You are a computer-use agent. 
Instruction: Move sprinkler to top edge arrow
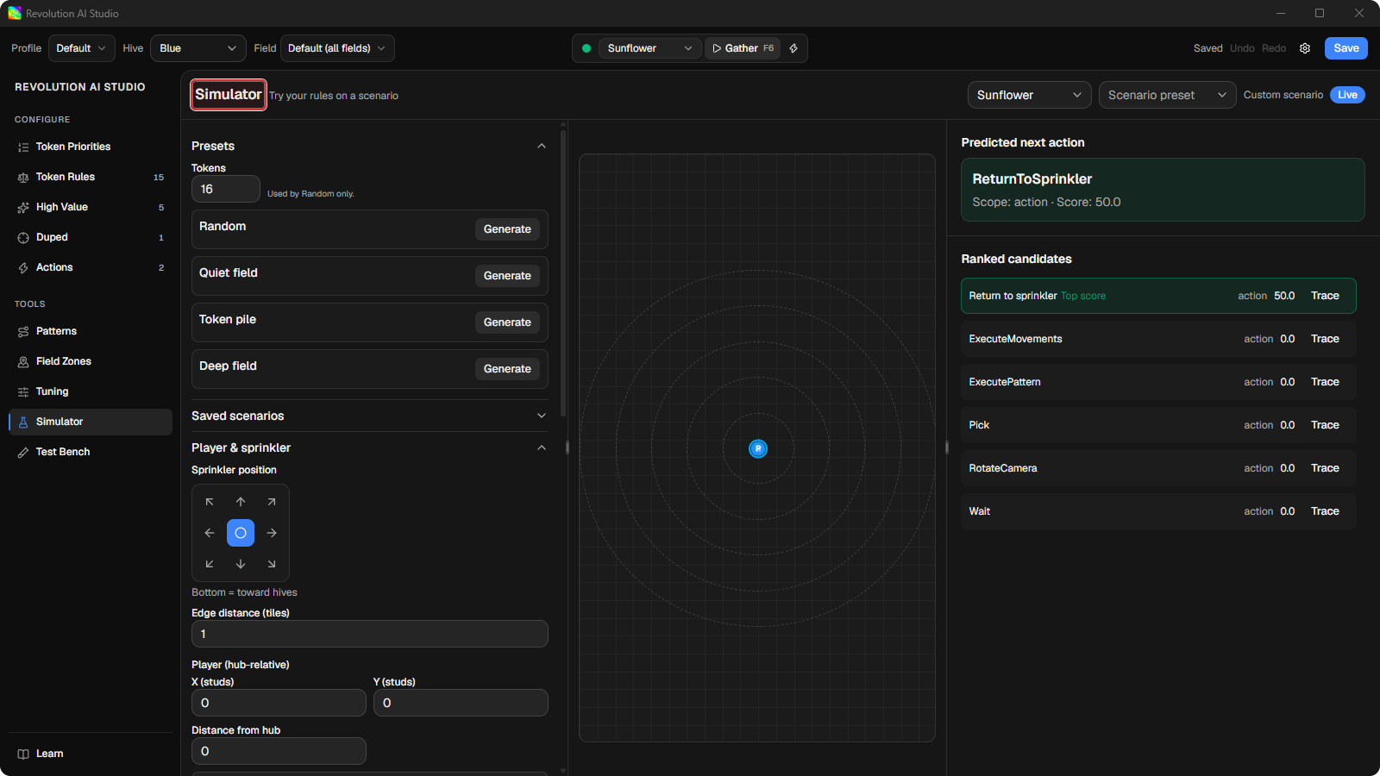click(241, 502)
